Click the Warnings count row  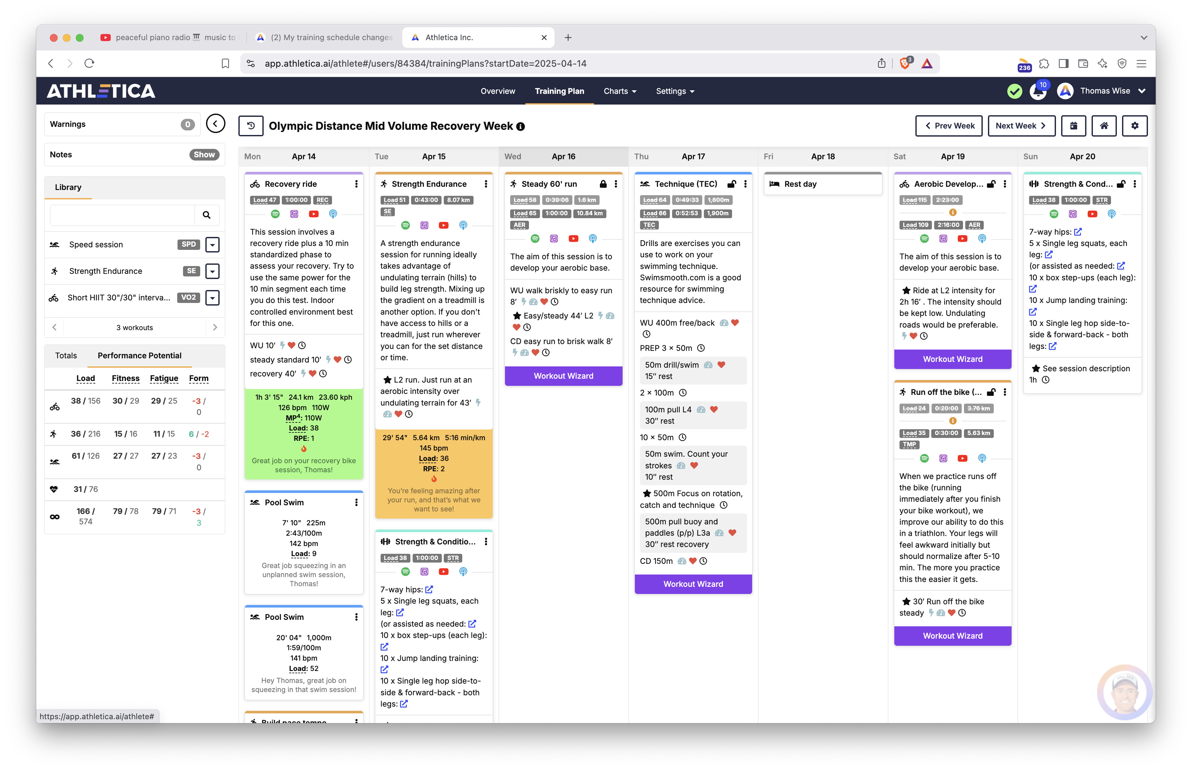pyautogui.click(x=122, y=124)
